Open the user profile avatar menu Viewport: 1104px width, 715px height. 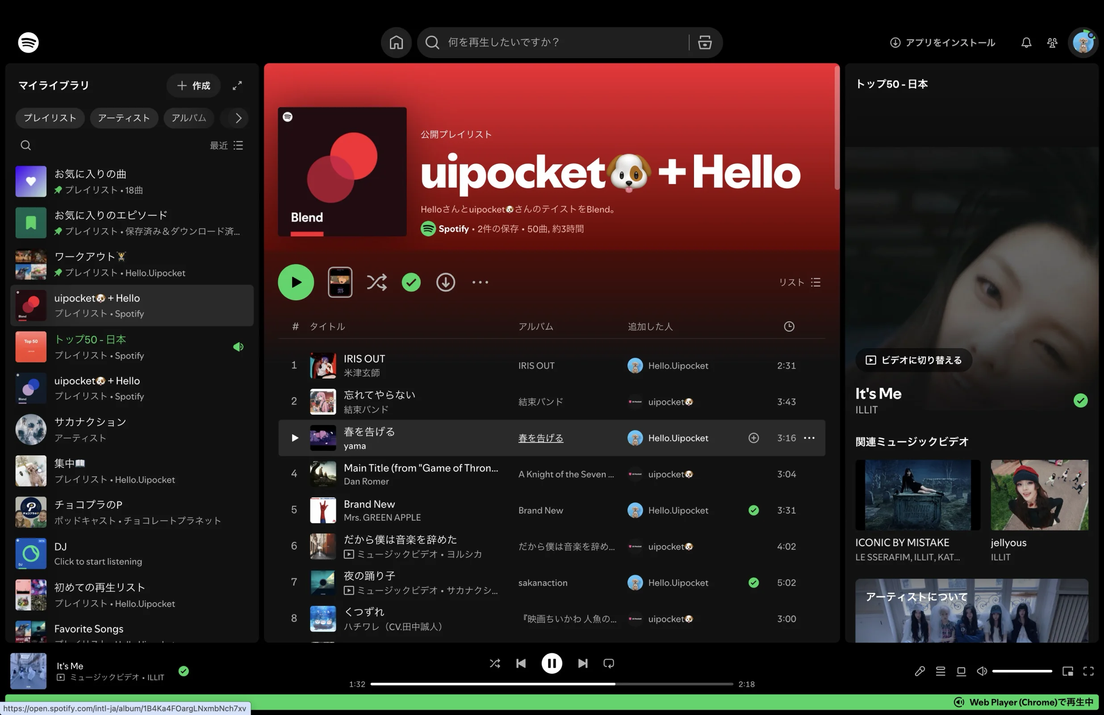pyautogui.click(x=1083, y=43)
